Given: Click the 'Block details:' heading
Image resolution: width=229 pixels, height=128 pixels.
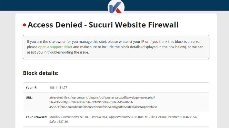Looking at the screenshot, I should pyautogui.click(x=41, y=73).
